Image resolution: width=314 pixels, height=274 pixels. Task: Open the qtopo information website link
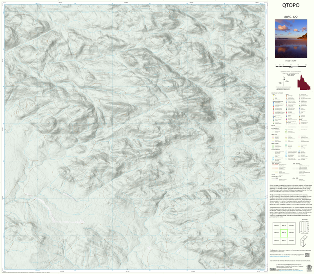point(279,256)
